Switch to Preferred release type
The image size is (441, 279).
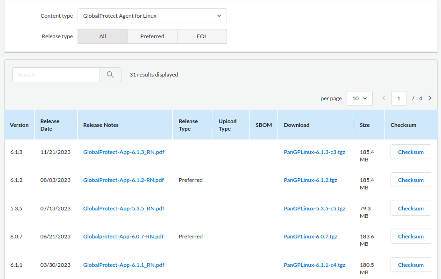point(152,36)
